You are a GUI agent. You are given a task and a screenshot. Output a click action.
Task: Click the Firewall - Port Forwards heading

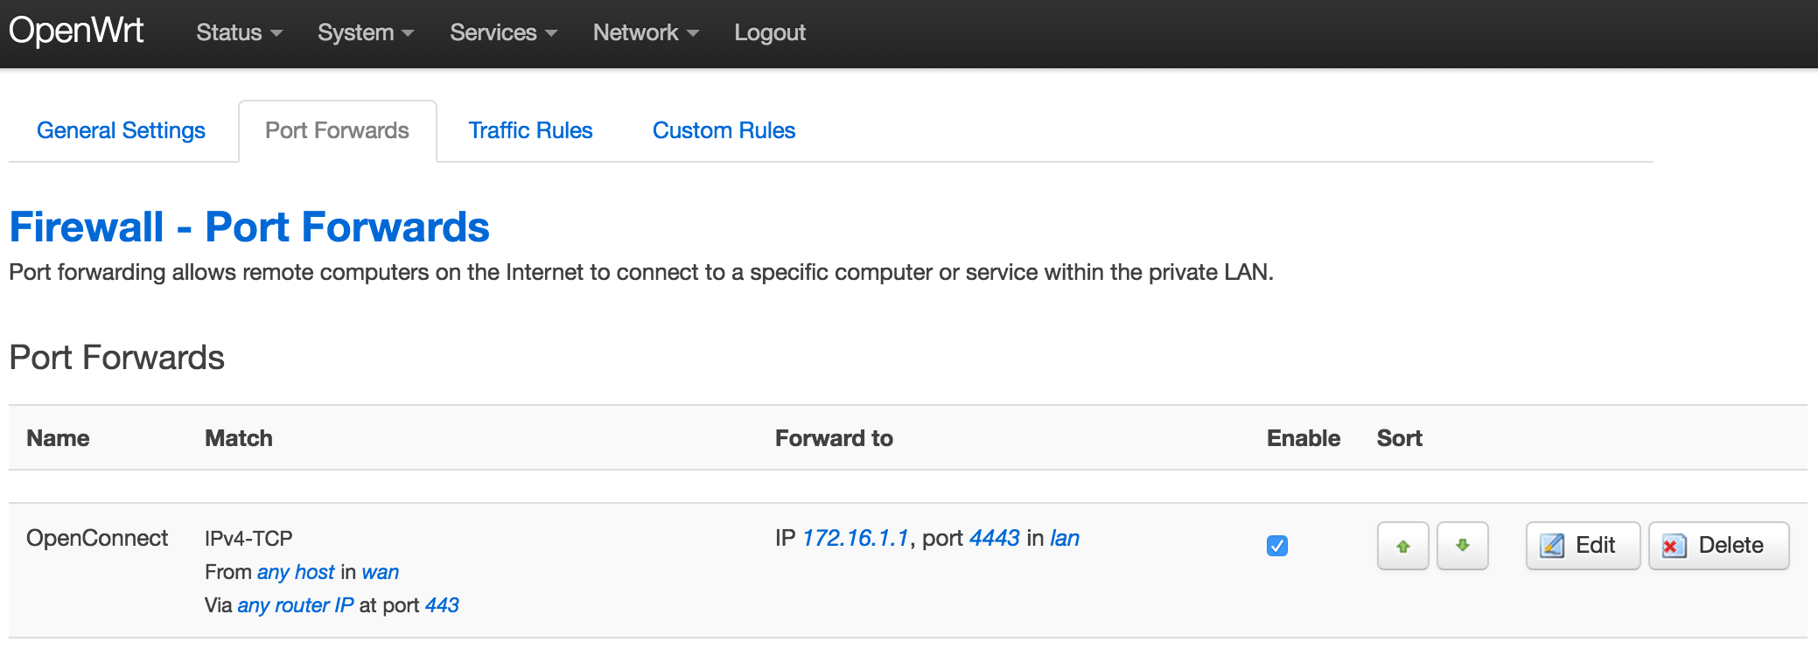point(249,227)
